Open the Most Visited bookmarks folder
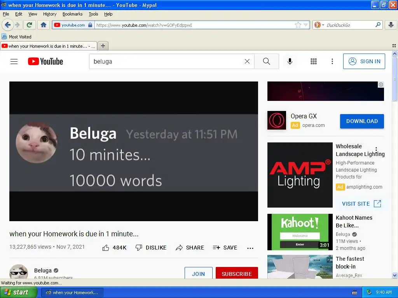Screen dimensions: 398x298 click(x=16, y=37)
